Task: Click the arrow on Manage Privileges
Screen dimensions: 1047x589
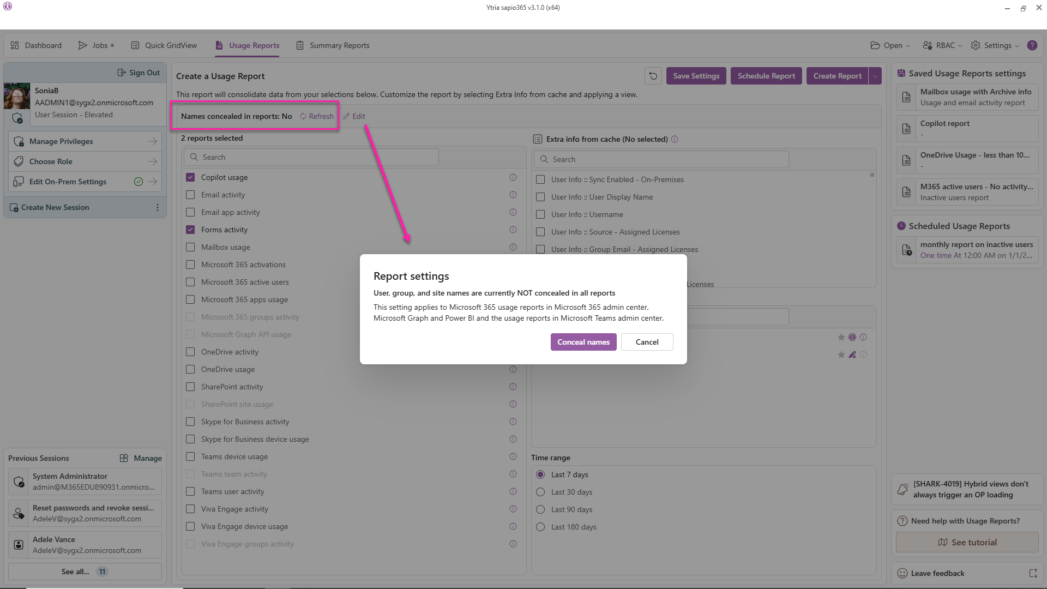Action: point(152,141)
